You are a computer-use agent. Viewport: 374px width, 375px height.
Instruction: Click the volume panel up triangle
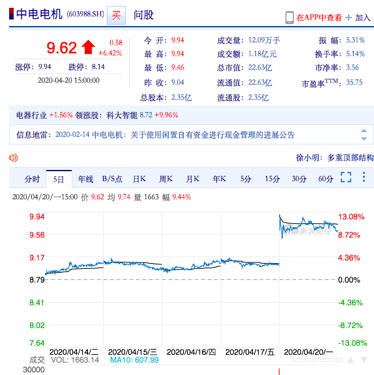coord(351,359)
